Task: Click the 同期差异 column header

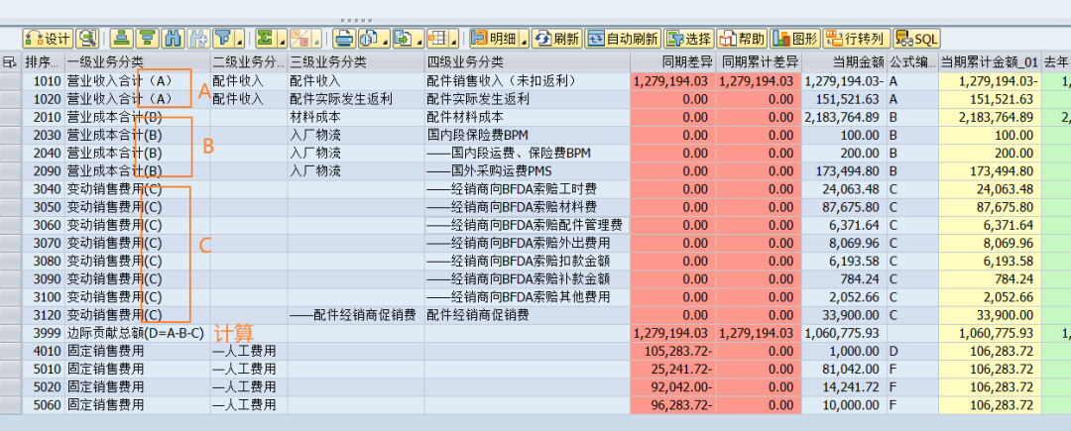Action: click(672, 62)
